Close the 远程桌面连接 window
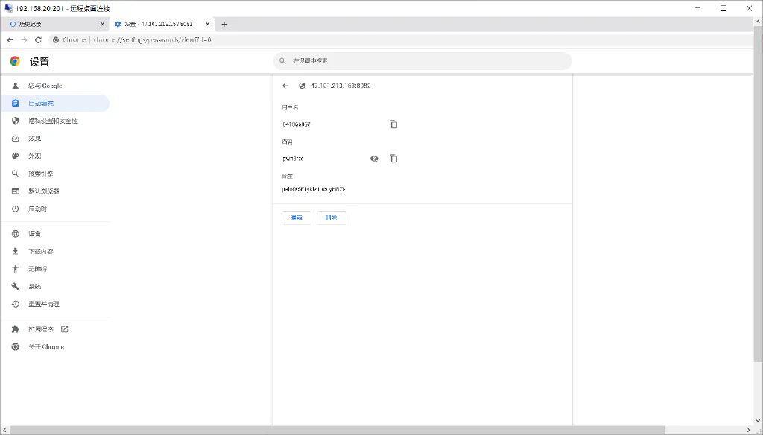763x435 pixels. click(x=750, y=8)
